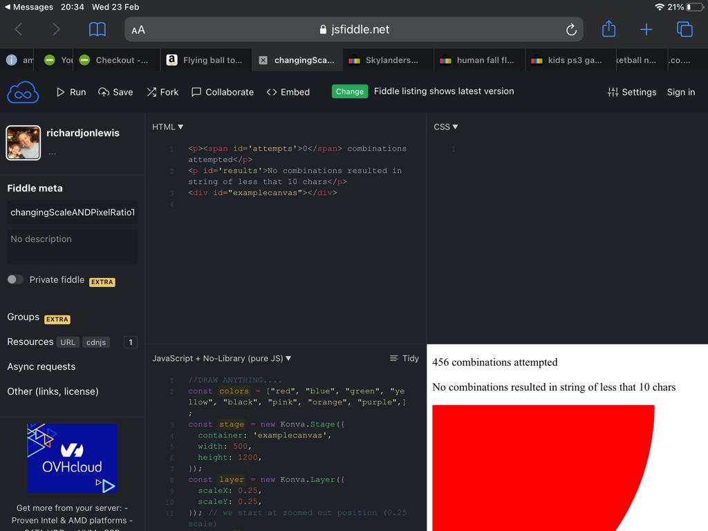Open Collaborate mode
Screen dimensions: 708x531
(x=223, y=91)
